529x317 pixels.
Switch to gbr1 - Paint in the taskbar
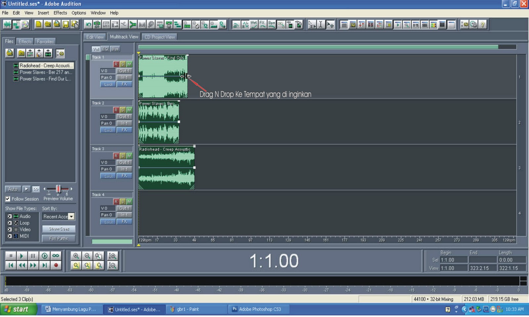pyautogui.click(x=196, y=309)
